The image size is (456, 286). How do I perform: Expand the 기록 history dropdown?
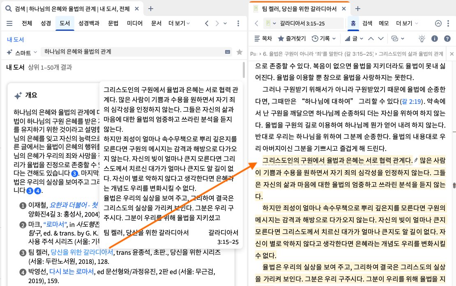click(324, 38)
